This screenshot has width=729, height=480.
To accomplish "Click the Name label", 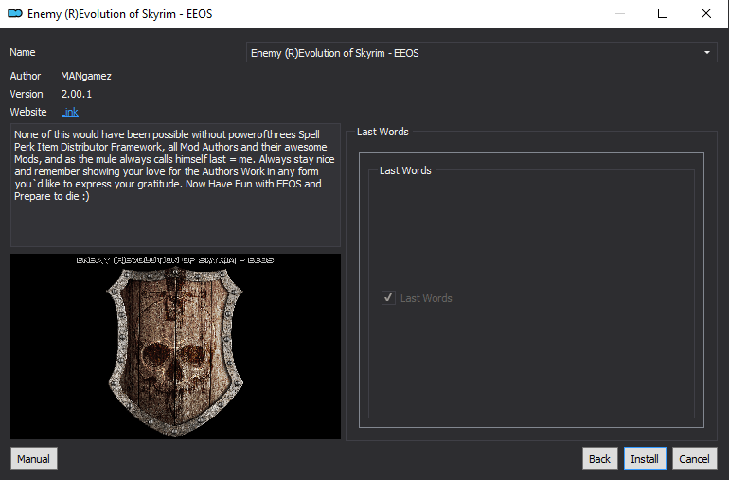I will pos(23,52).
